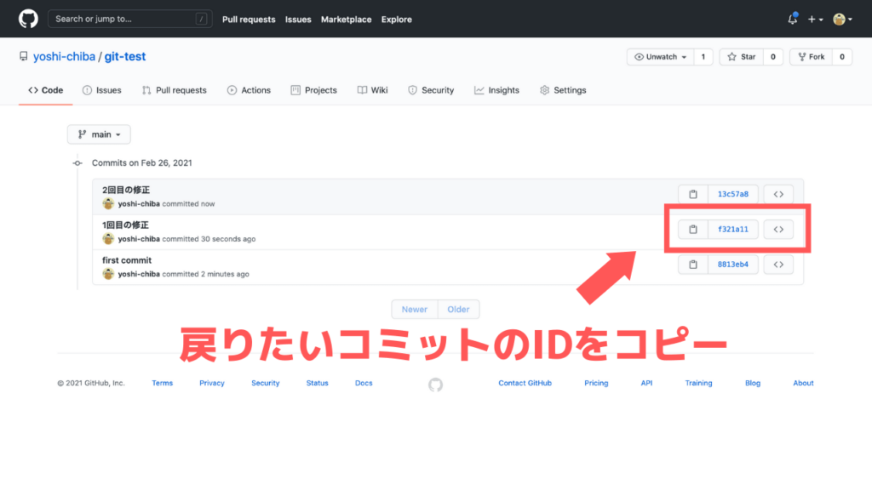Click the Older pagination button
872x490 pixels.
click(x=458, y=309)
